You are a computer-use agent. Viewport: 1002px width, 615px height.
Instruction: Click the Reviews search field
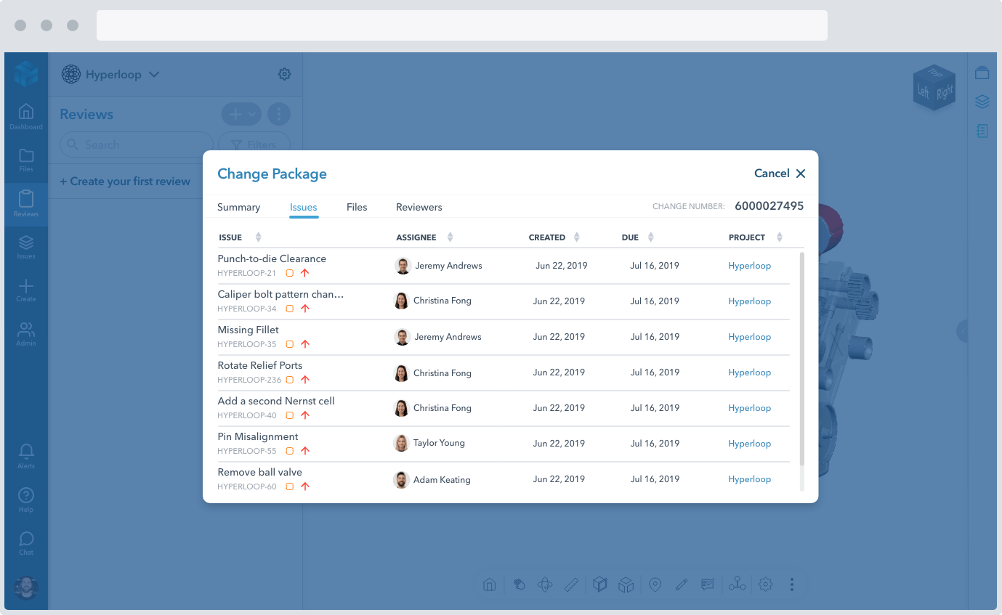pyautogui.click(x=137, y=144)
